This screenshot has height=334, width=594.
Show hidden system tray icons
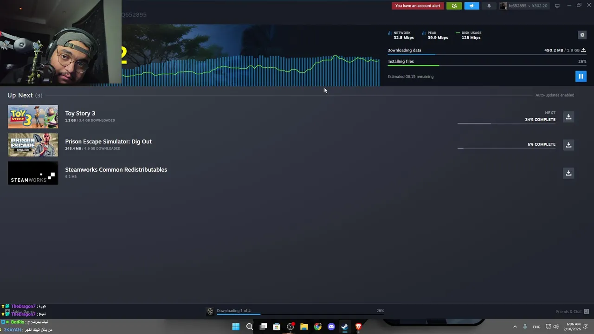coord(515,327)
